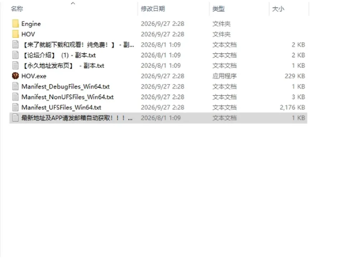Screen dimensions: 344x258
Task: Click the 【论坛介绍】 (1) - 副本.txt file icon
Action: (x=15, y=55)
